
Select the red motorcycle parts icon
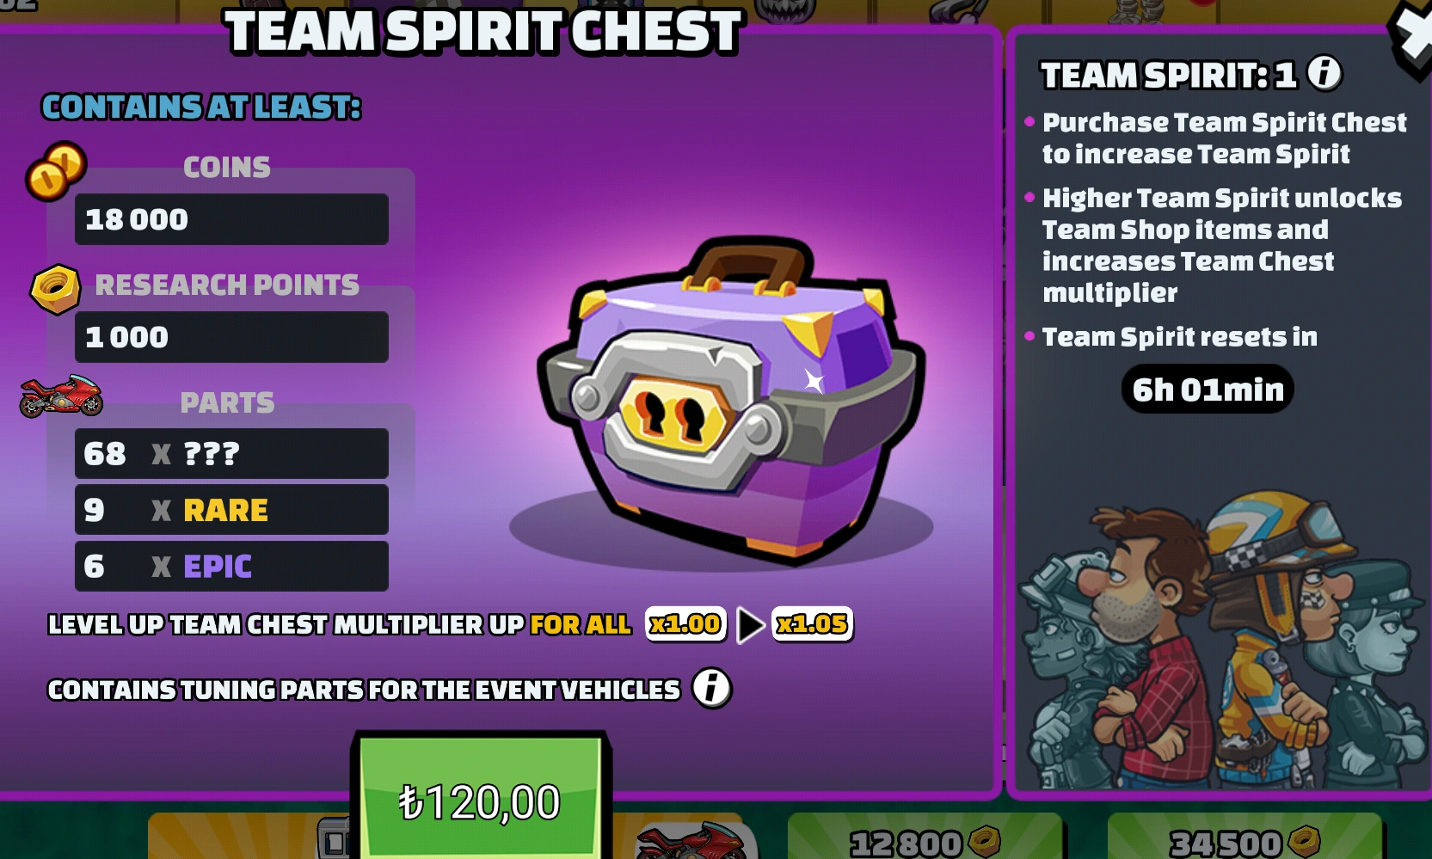coord(61,396)
